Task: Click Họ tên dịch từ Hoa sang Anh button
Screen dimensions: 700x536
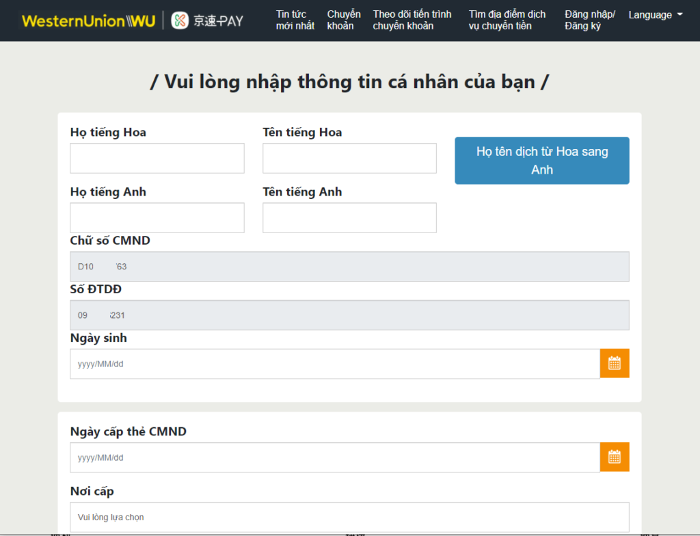Action: [542, 161]
